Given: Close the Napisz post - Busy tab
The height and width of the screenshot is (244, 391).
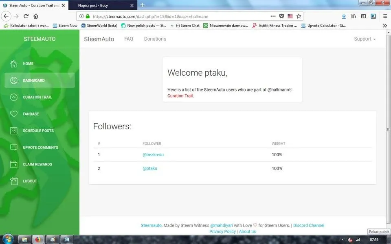Looking at the screenshot, I should tap(132, 5).
